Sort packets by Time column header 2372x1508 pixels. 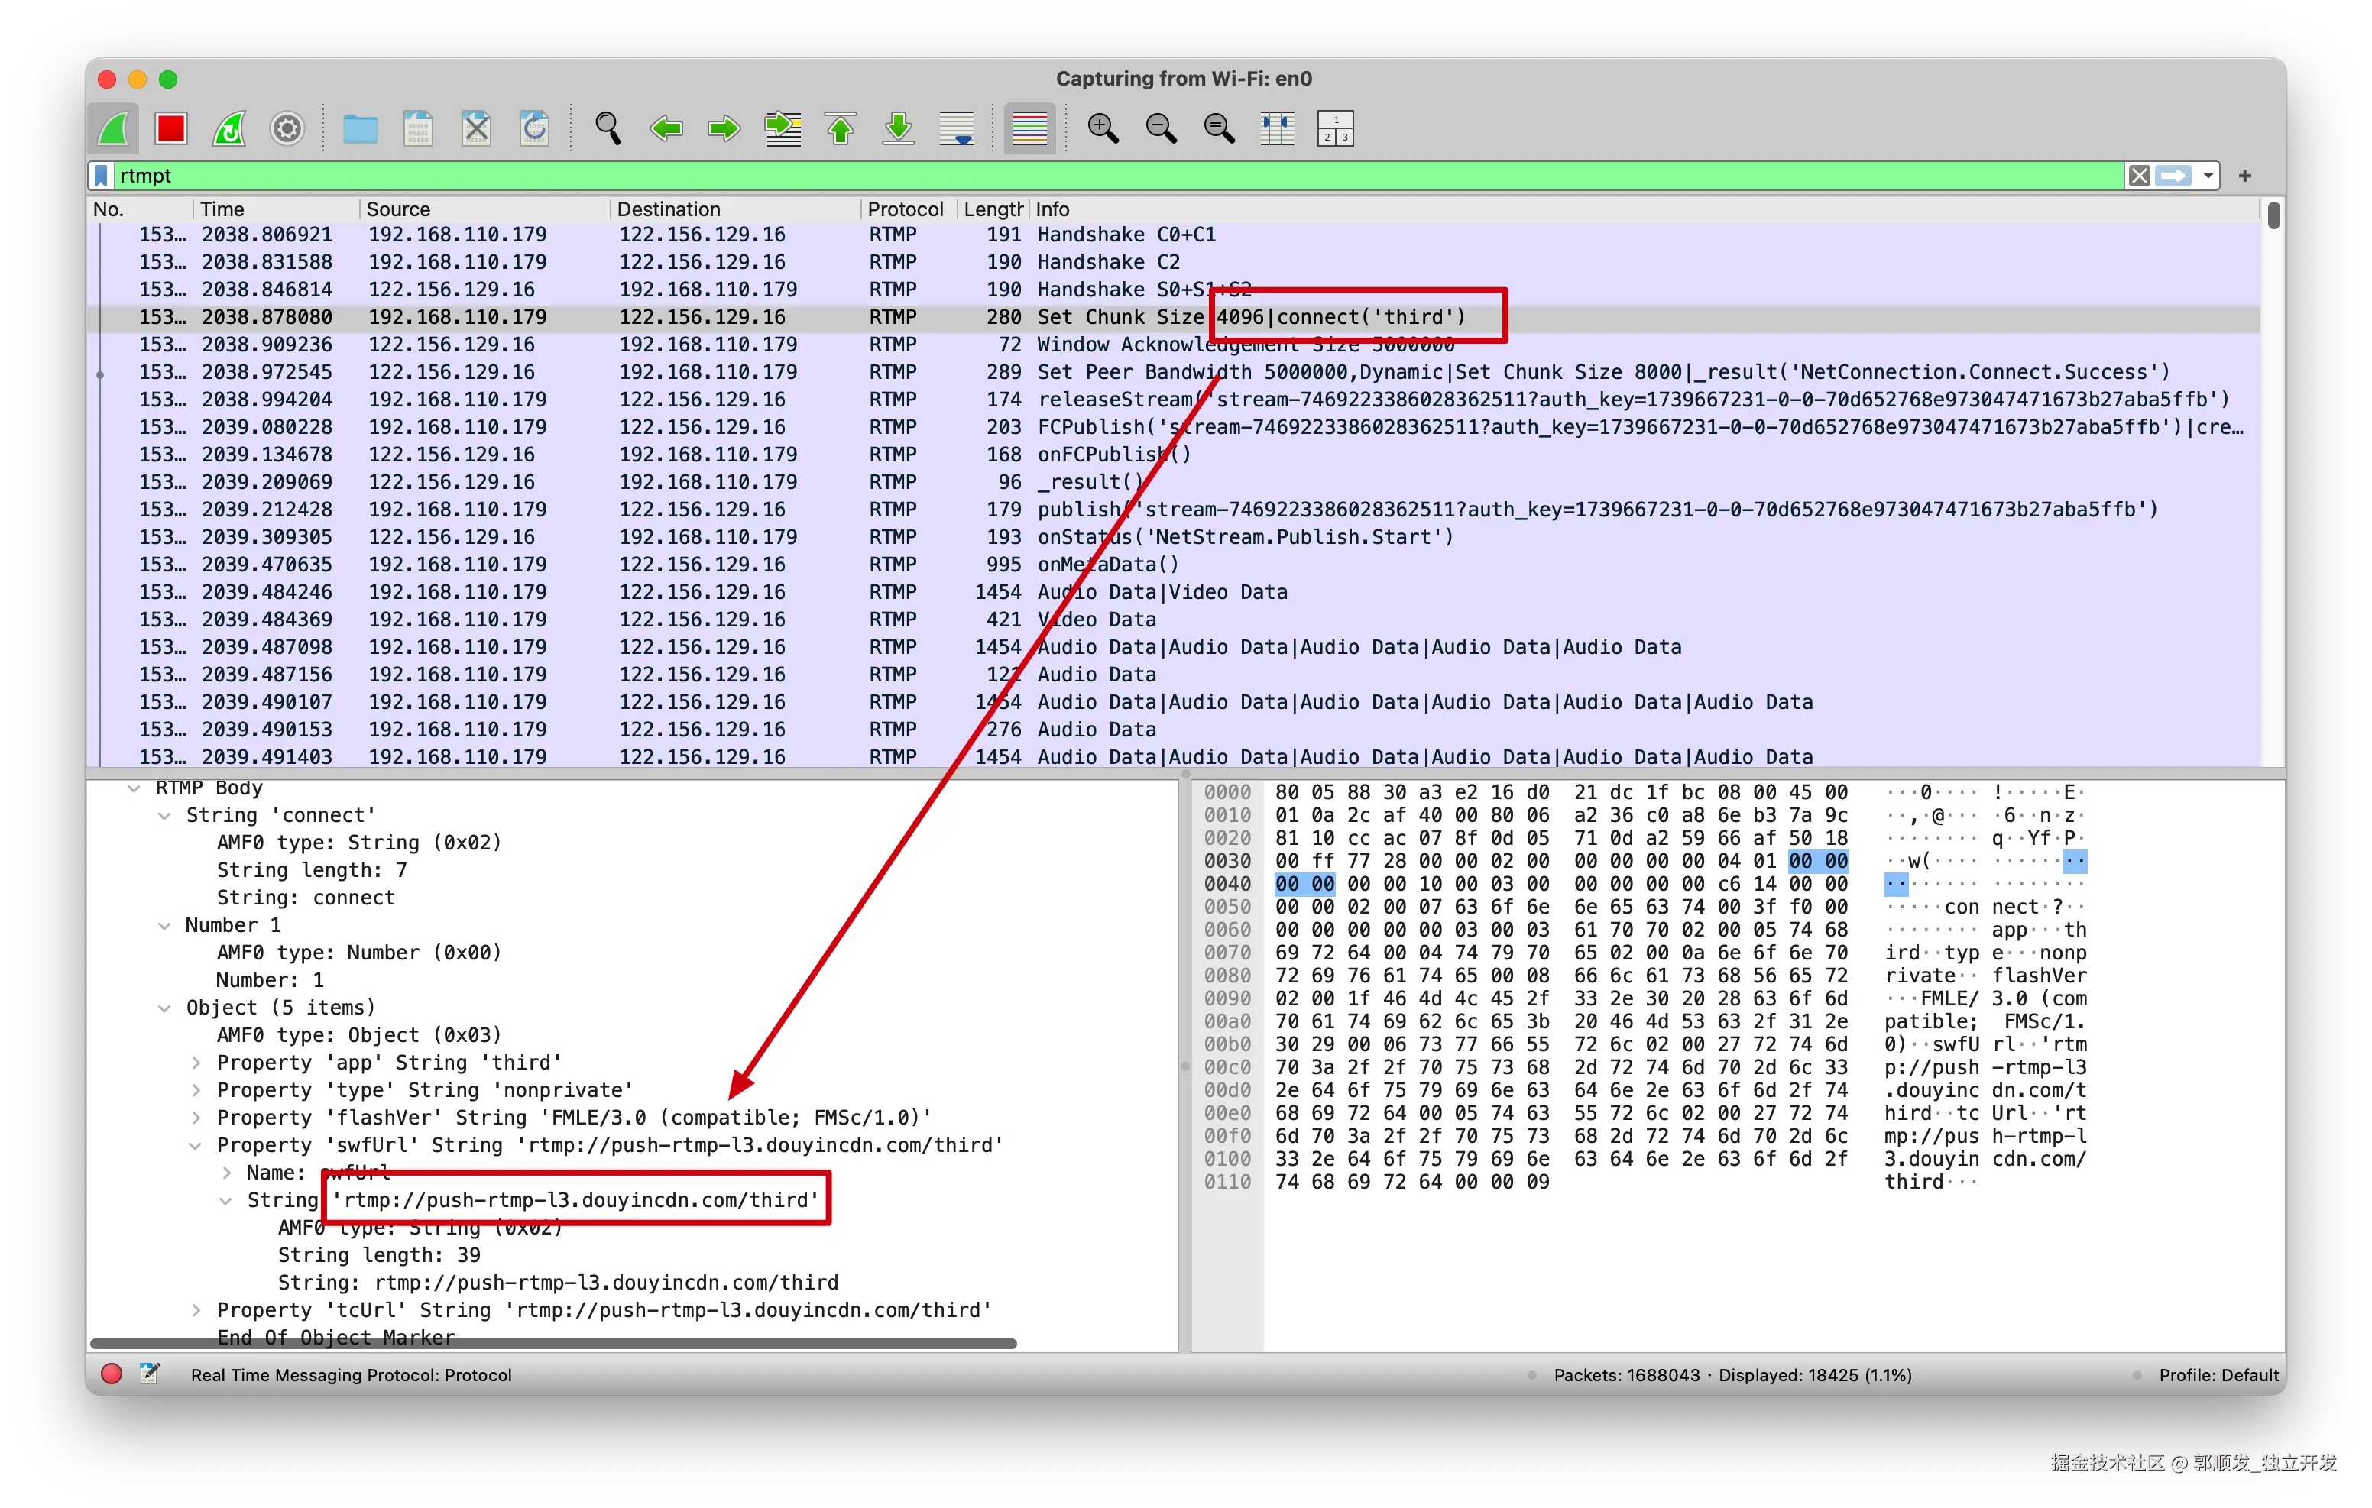222,209
